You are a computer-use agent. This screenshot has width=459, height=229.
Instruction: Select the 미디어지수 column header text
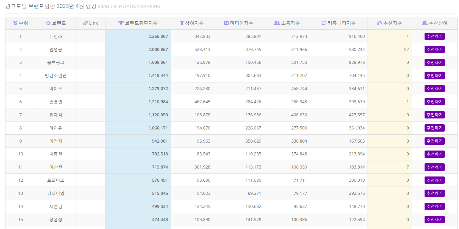tap(242, 23)
